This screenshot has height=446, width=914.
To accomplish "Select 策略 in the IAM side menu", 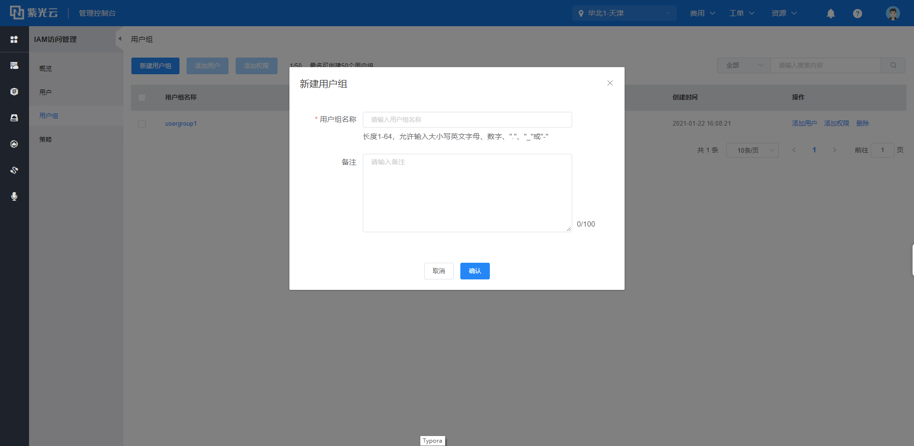I will click(x=46, y=139).
